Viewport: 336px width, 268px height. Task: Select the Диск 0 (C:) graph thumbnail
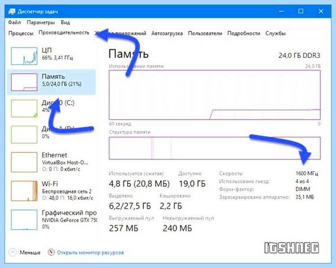coord(24,109)
